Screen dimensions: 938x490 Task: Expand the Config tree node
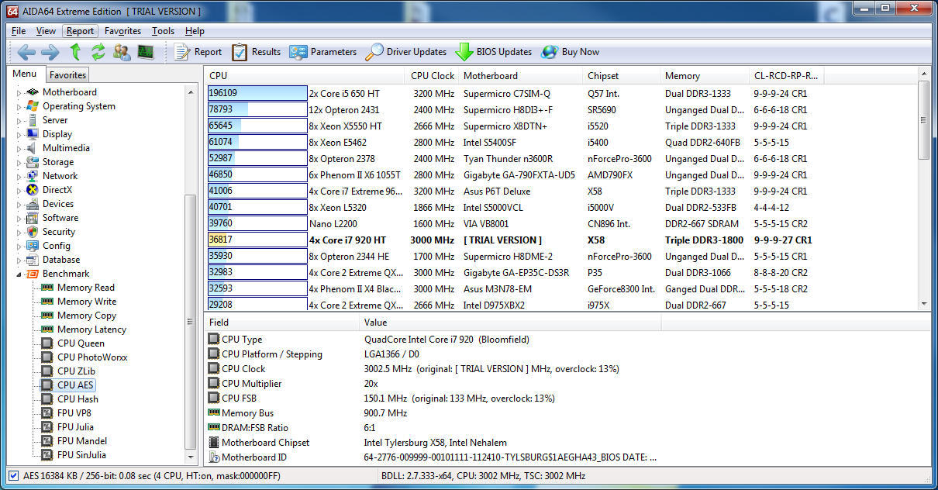coord(19,246)
